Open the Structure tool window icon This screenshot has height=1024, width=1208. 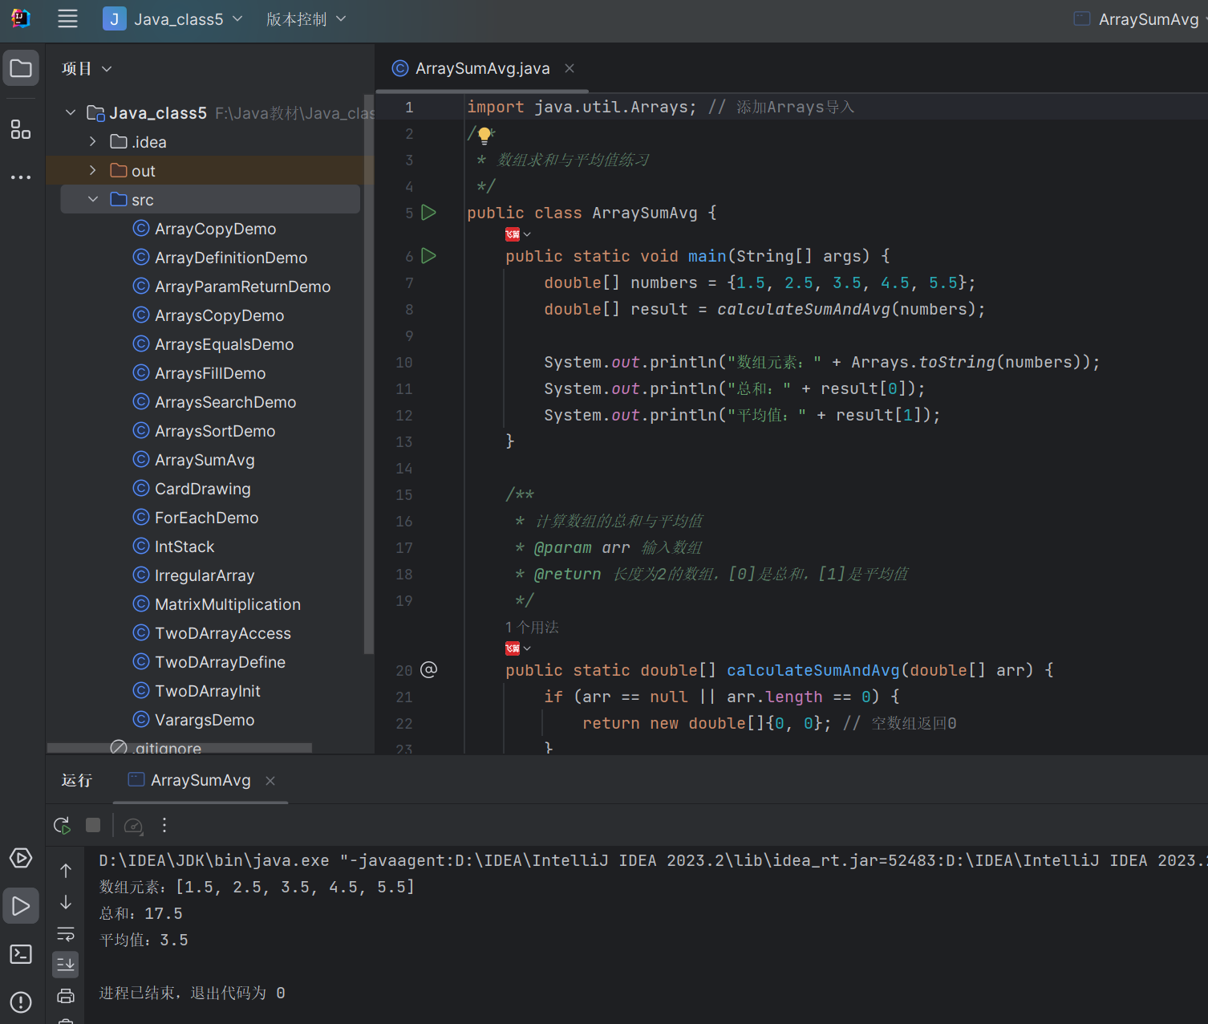pos(21,129)
